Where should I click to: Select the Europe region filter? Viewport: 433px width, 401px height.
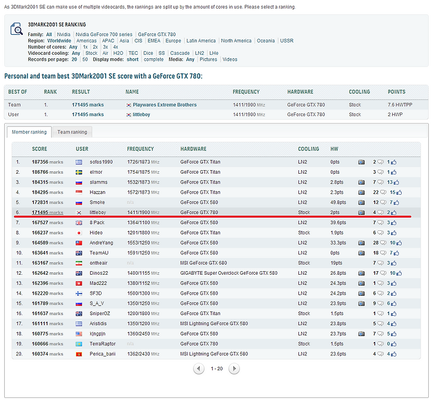173,41
